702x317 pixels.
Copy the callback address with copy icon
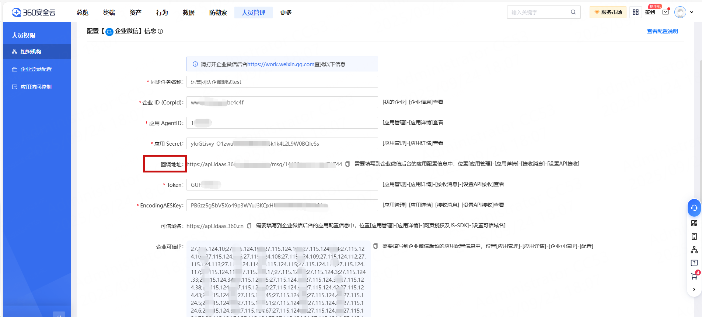coord(347,164)
